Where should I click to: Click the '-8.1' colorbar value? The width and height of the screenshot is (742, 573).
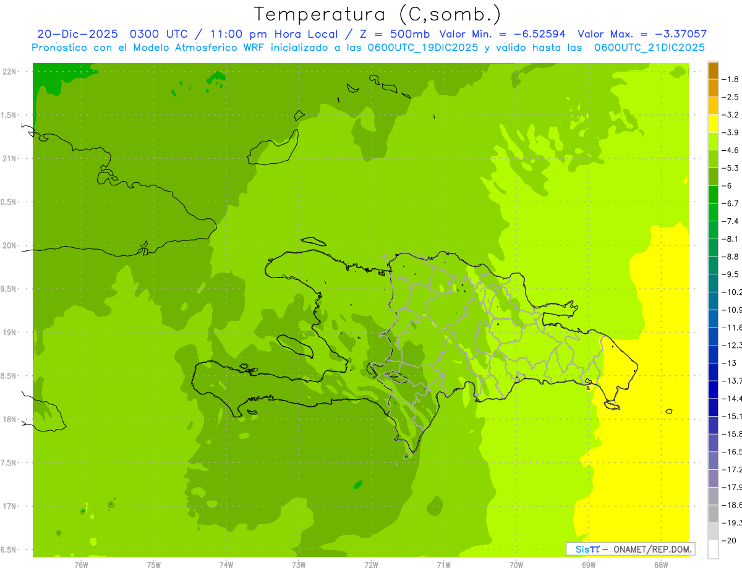730,239
